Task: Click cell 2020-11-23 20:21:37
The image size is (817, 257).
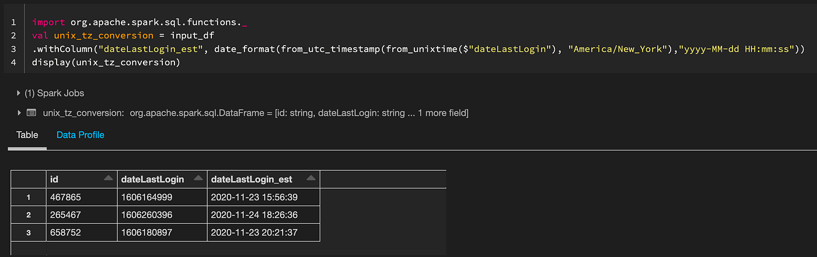Action: pyautogui.click(x=254, y=232)
